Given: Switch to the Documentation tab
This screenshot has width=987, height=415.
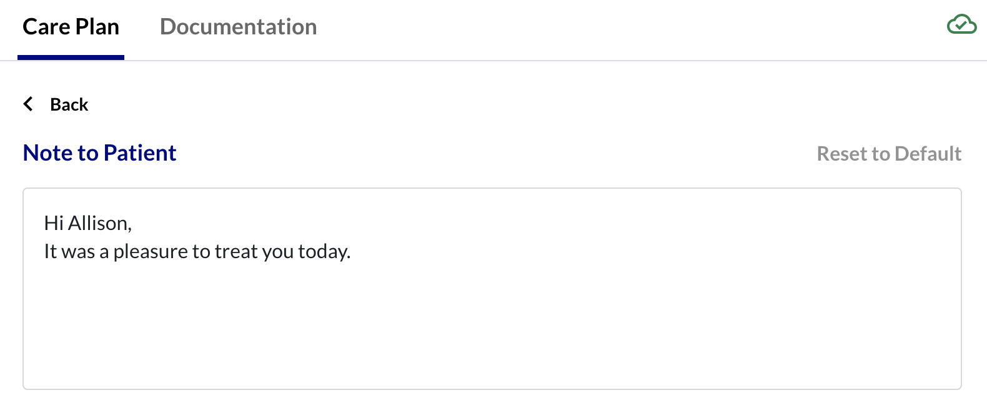Looking at the screenshot, I should 238,27.
